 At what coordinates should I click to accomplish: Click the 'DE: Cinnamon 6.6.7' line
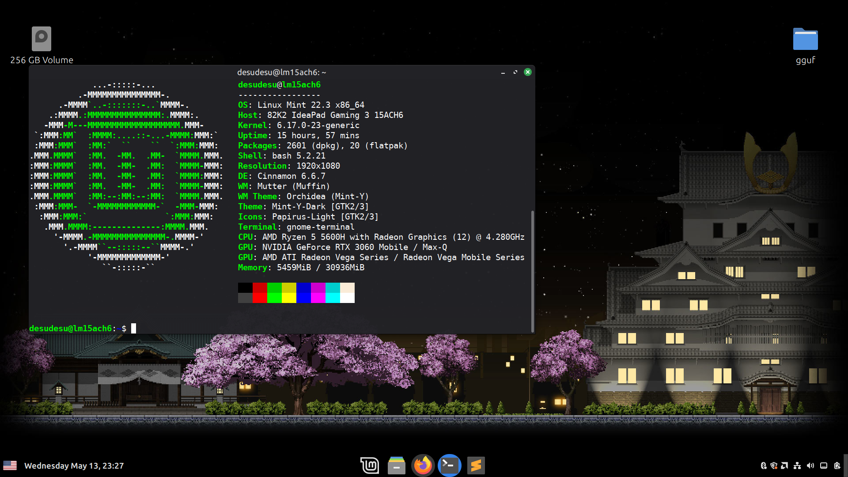click(x=282, y=176)
